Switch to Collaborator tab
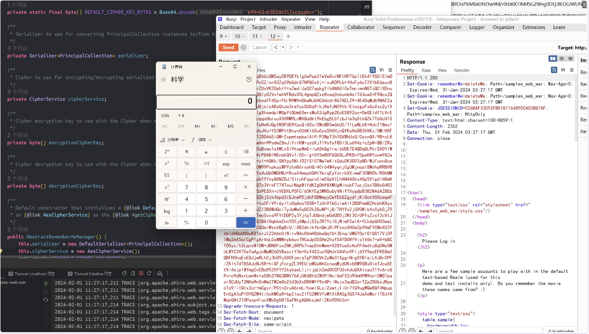Viewport: 589px width, 334px height. pos(361,27)
